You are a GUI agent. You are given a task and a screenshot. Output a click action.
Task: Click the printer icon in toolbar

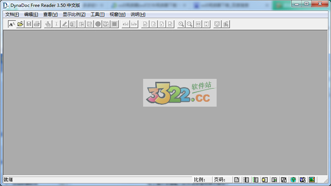[37, 24]
